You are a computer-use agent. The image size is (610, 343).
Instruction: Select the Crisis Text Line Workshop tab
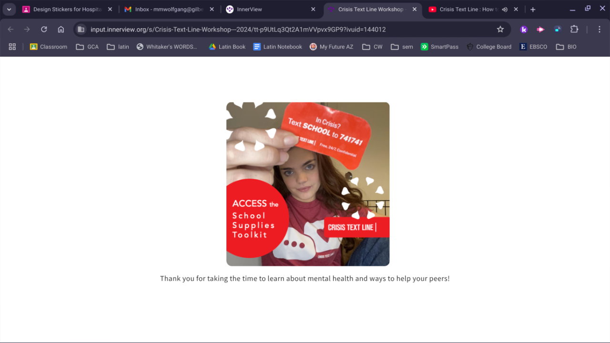pyautogui.click(x=372, y=10)
